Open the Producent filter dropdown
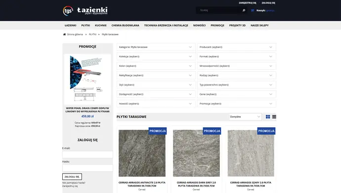Viewport: 341px width, 193px height. click(x=236, y=47)
